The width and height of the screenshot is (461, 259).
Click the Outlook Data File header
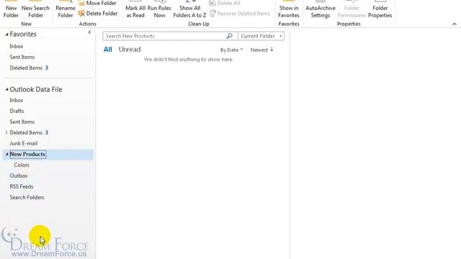coord(36,89)
